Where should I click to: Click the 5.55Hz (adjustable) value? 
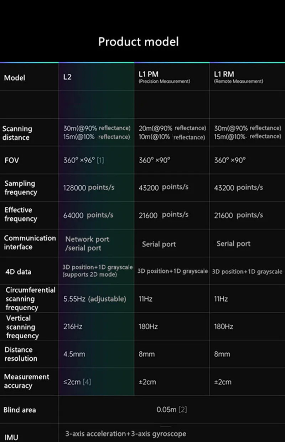point(94,299)
